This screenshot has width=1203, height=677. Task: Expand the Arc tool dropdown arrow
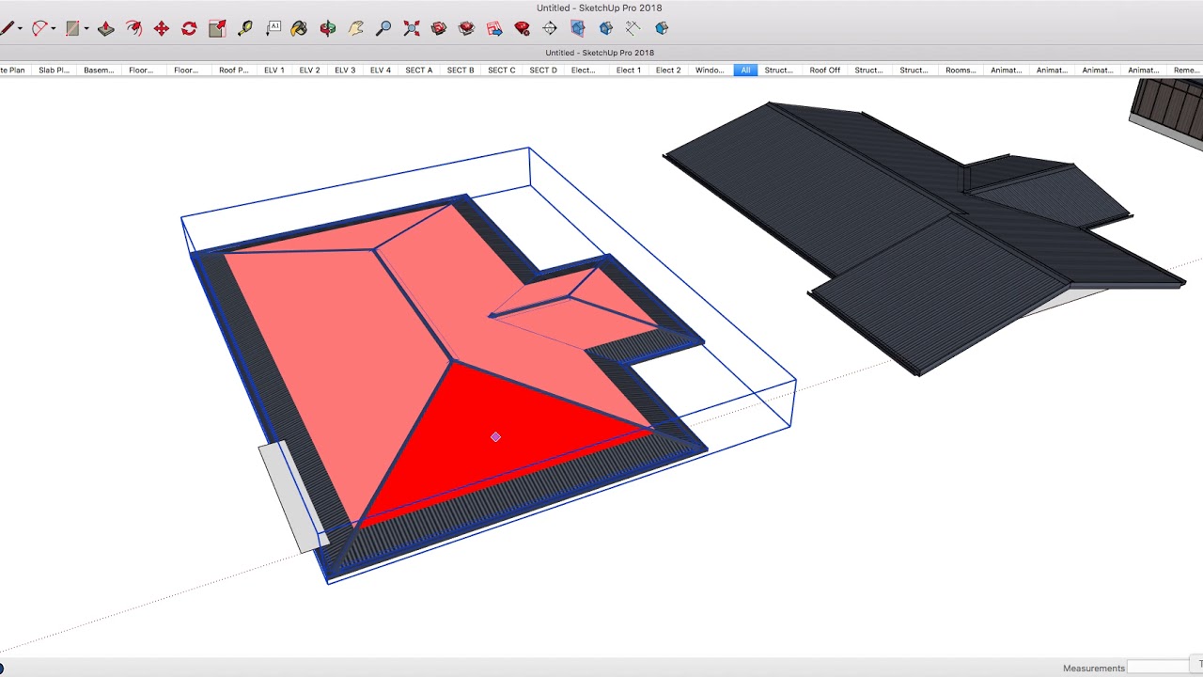53,29
